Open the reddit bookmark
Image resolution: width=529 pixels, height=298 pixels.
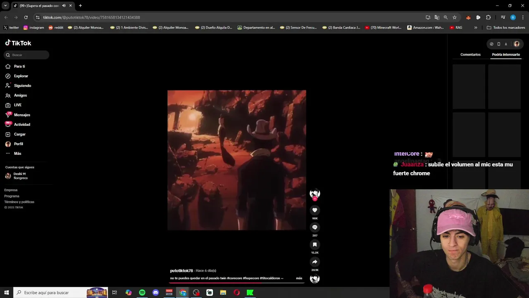pos(56,28)
